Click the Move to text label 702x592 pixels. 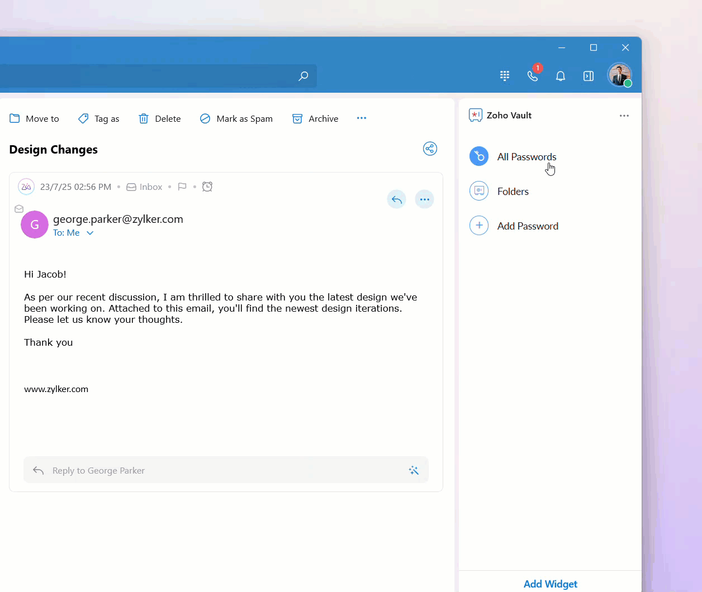pos(42,118)
